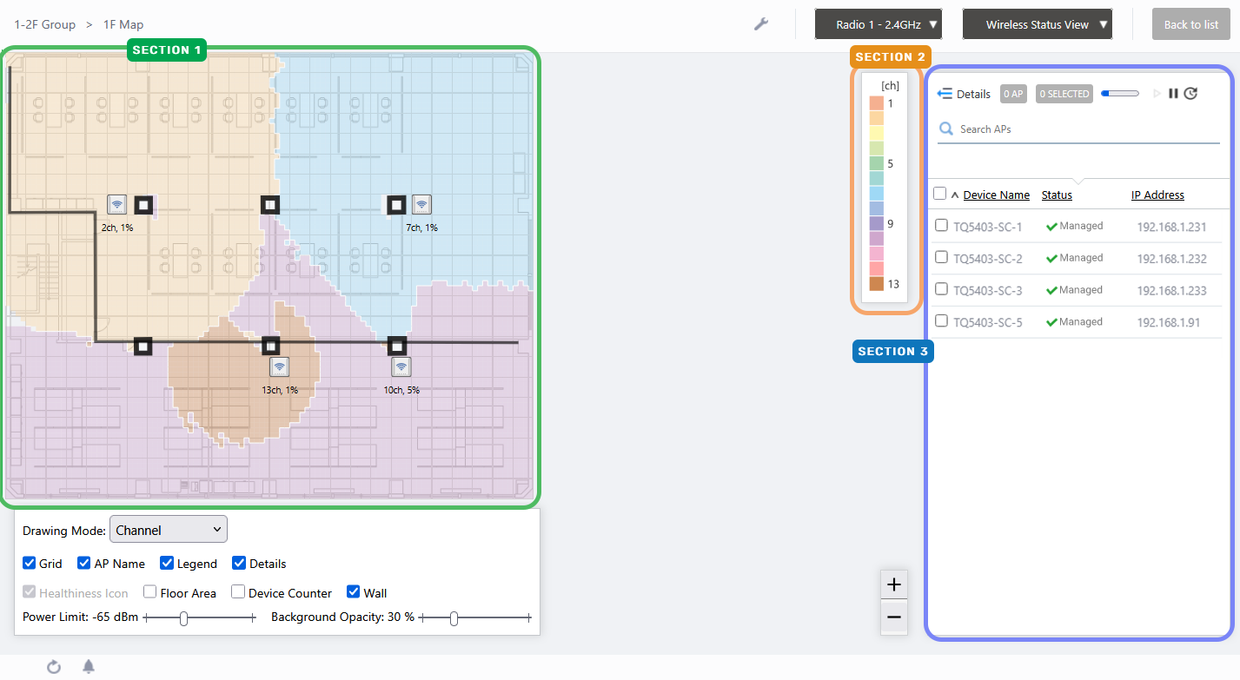
Task: Click the wall node above the 10ch AP
Action: pyautogui.click(x=396, y=346)
